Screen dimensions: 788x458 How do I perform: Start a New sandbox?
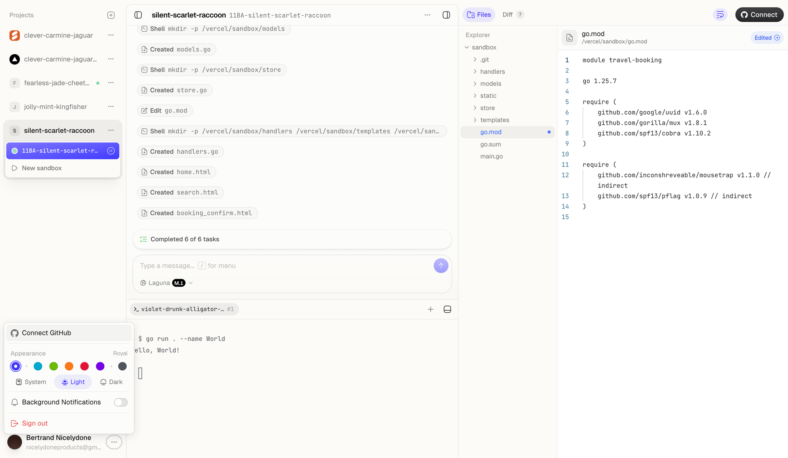pos(63,168)
